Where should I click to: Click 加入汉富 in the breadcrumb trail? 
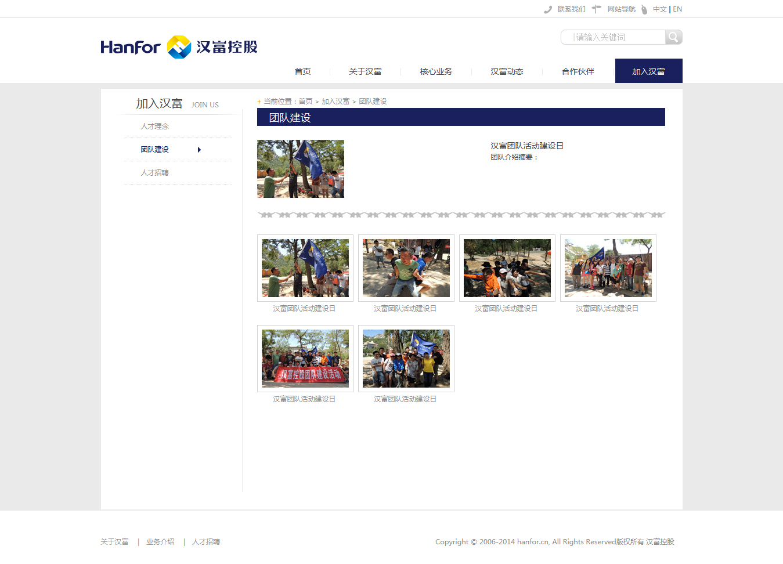[x=335, y=101]
